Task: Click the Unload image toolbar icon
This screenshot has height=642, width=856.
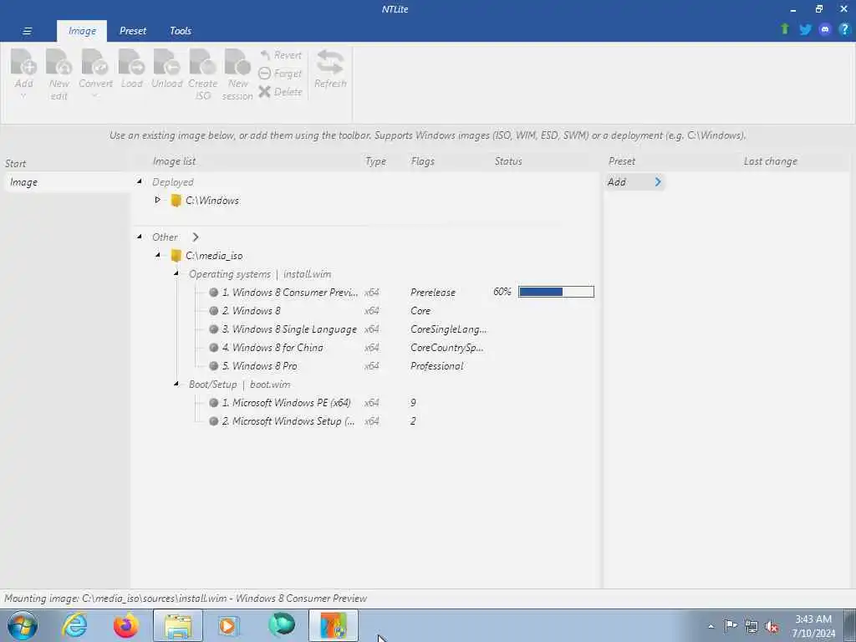Action: (166, 62)
